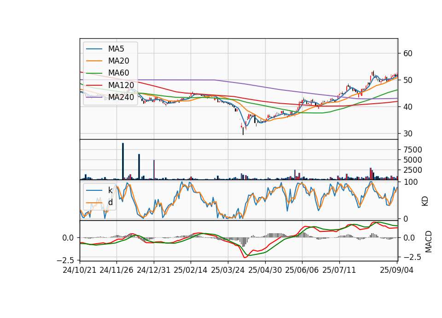Click the price axis value 60

[x=408, y=53]
